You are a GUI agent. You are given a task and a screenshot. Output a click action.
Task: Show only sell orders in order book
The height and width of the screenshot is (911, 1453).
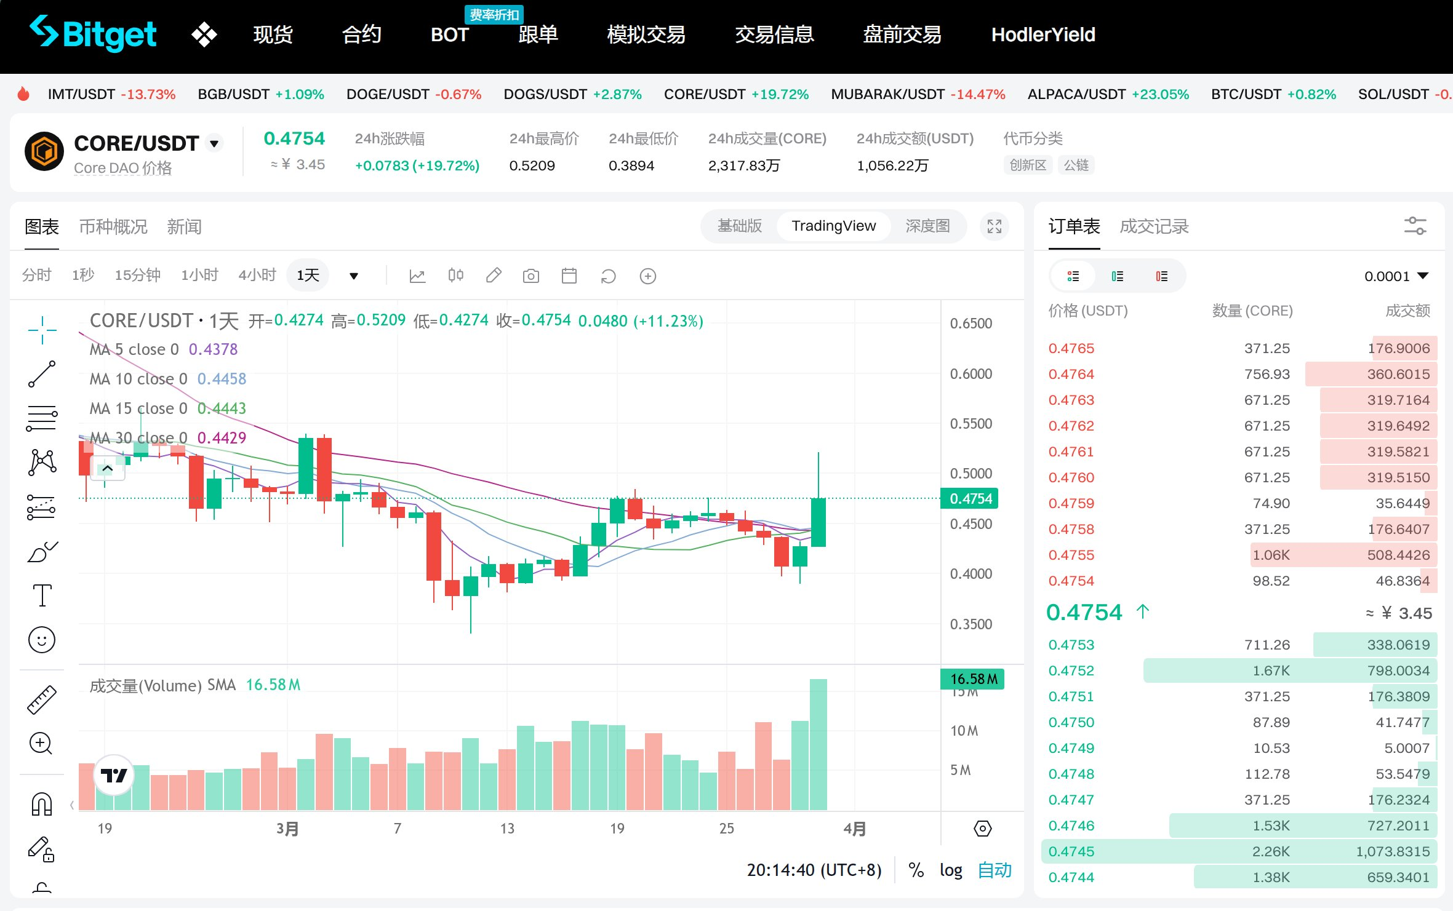pos(1161,276)
